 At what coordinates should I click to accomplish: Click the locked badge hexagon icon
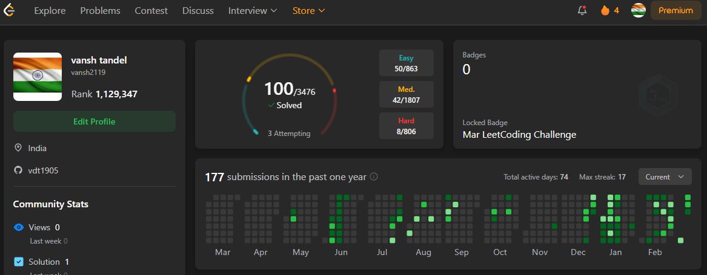655,95
